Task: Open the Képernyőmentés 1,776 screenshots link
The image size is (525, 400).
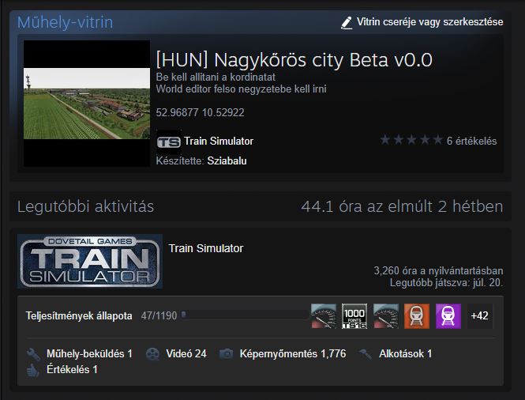Action: (293, 354)
